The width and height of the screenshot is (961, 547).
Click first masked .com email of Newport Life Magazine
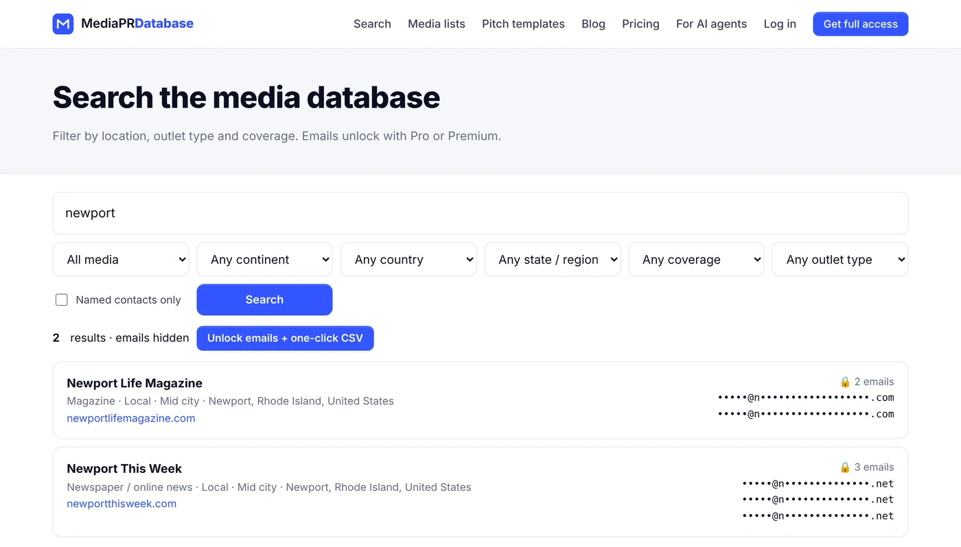coord(806,398)
